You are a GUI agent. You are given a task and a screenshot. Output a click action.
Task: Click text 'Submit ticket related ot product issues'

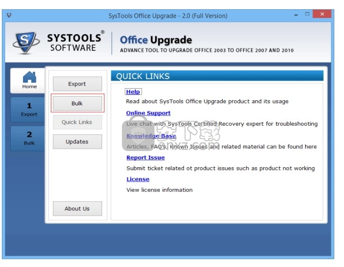tap(181, 168)
